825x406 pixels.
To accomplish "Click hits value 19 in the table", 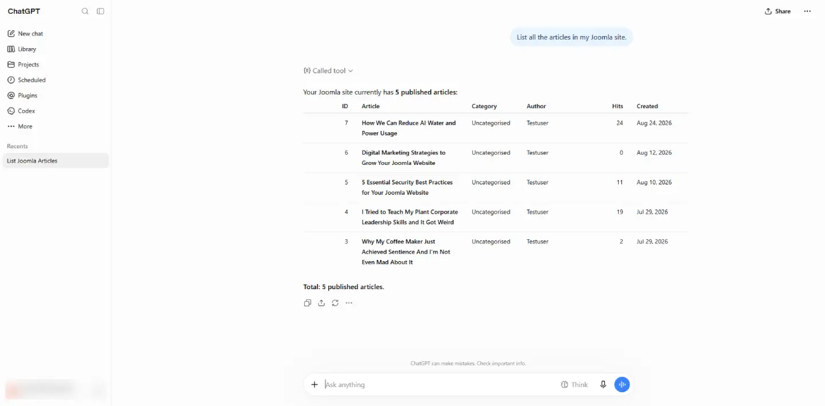I will pos(619,212).
